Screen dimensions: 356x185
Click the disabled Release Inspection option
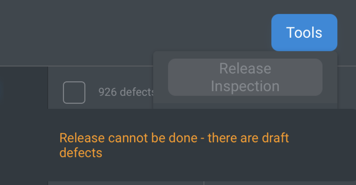pyautogui.click(x=245, y=77)
